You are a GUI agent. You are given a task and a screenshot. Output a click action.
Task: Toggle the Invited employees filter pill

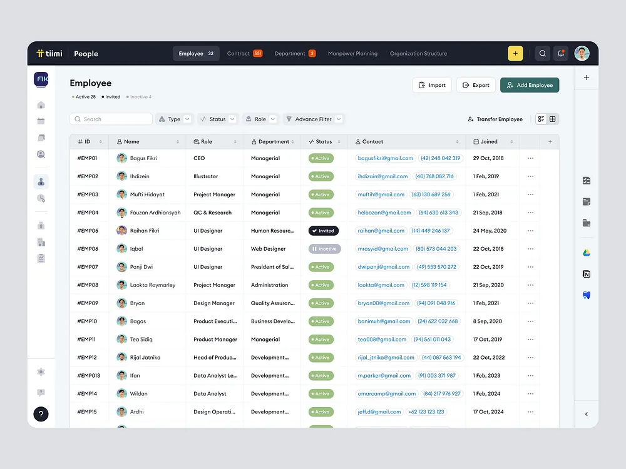click(x=111, y=97)
